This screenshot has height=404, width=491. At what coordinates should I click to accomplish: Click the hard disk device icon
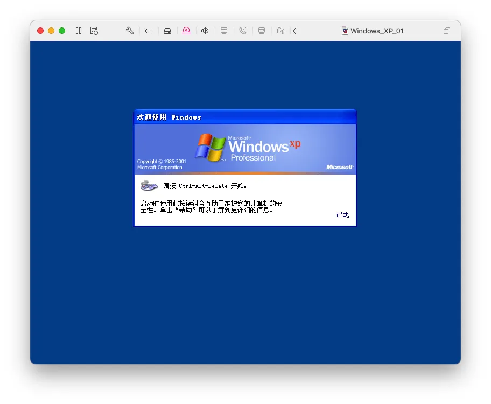tap(167, 31)
